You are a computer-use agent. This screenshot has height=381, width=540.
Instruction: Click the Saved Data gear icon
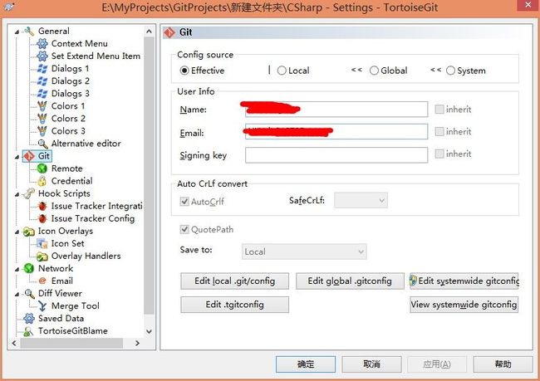click(x=29, y=319)
